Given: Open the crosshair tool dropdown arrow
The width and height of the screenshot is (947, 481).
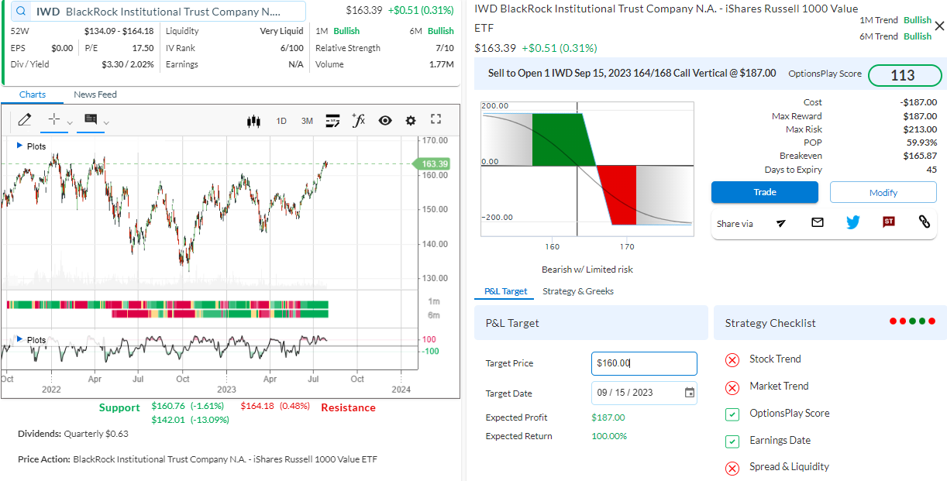Looking at the screenshot, I should [x=69, y=122].
